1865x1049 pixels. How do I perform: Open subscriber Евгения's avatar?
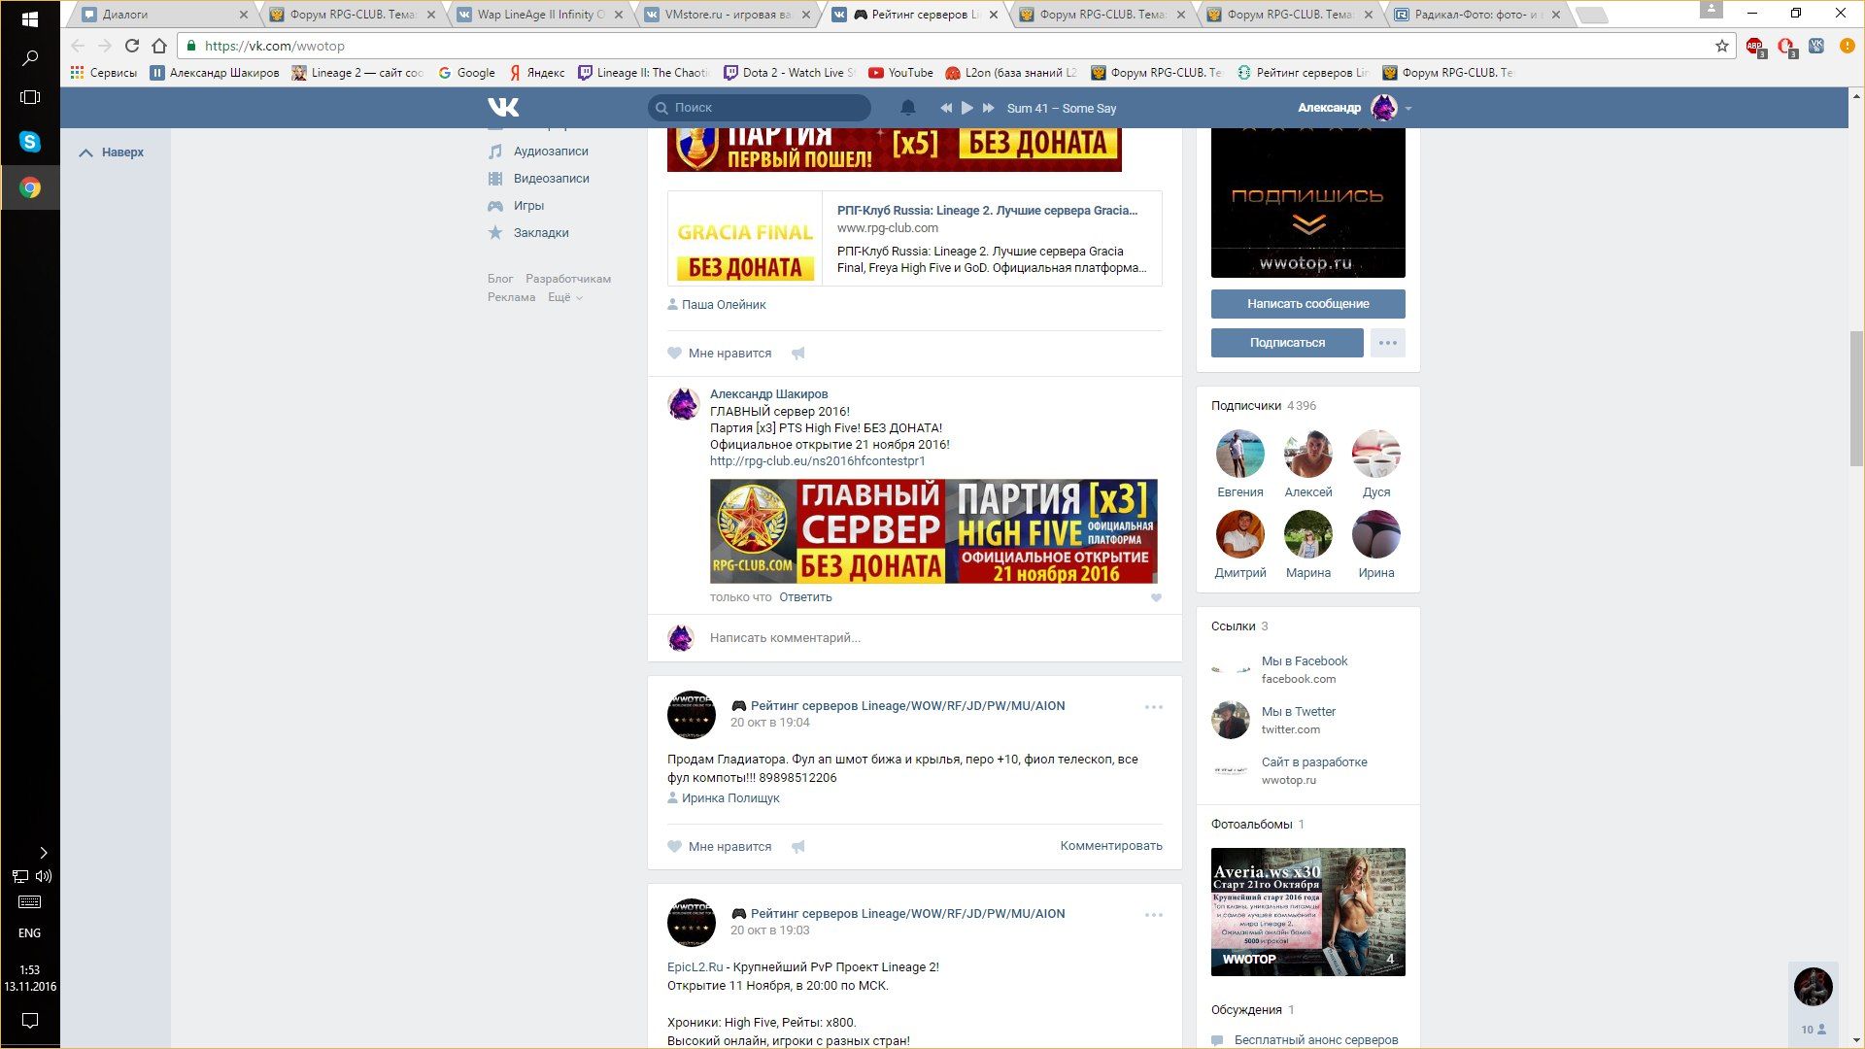point(1240,454)
